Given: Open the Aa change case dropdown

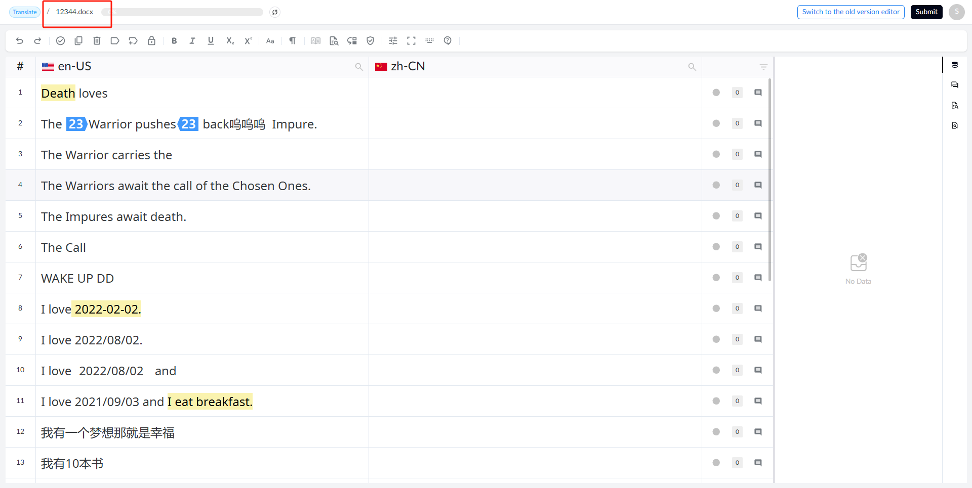Looking at the screenshot, I should tap(270, 41).
